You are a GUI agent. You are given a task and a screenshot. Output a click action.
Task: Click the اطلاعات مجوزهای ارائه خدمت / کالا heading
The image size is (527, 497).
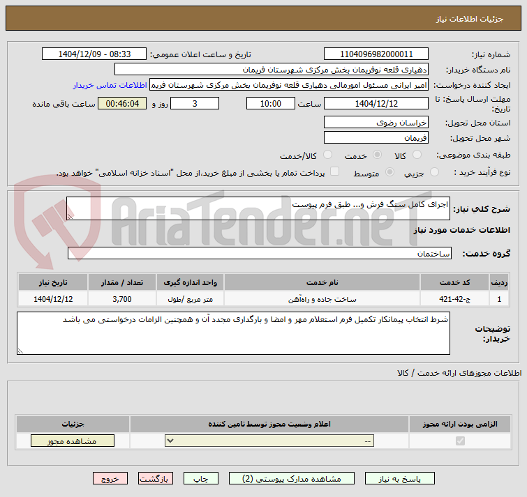459,373
